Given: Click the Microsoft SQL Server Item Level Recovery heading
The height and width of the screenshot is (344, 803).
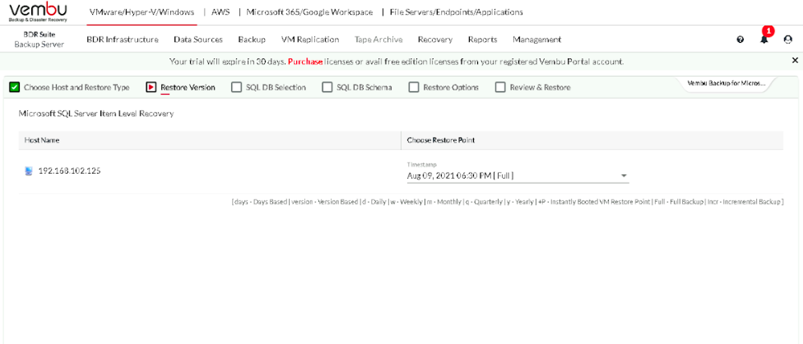Looking at the screenshot, I should pos(96,114).
